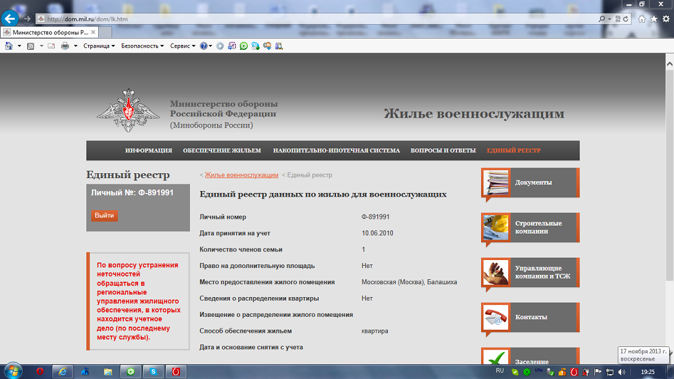Viewport: 674px width, 379px height.
Task: Follow the Жилье военнослужащим breadcrumb link
Action: coord(241,175)
